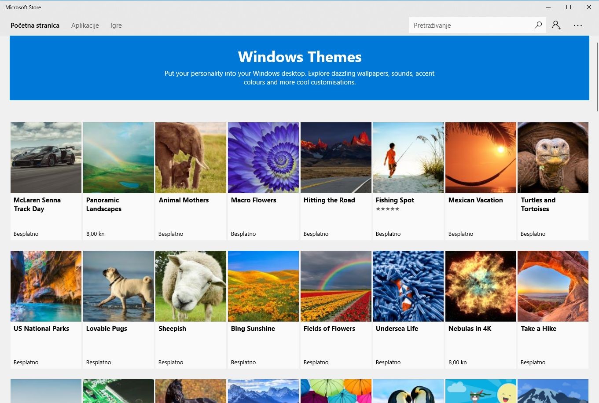
Task: Open Animal Mothers elephant thumbnail
Action: tap(191, 158)
